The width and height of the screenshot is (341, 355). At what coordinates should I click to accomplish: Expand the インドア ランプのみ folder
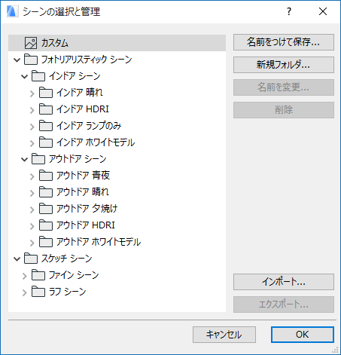32,127
